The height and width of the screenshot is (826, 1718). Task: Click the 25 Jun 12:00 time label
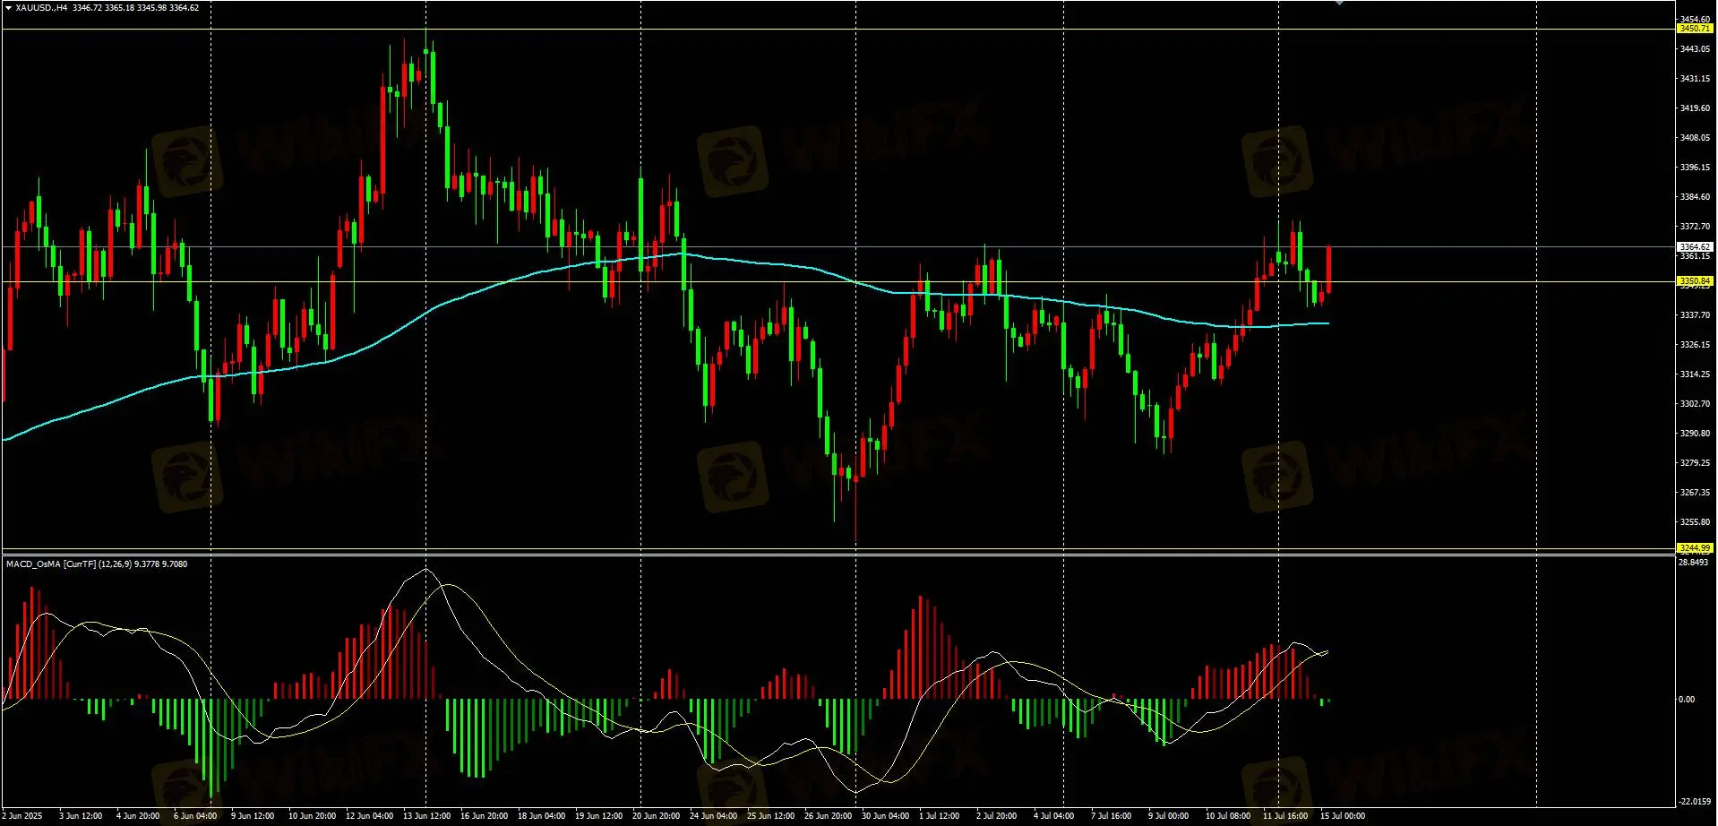[x=770, y=816]
